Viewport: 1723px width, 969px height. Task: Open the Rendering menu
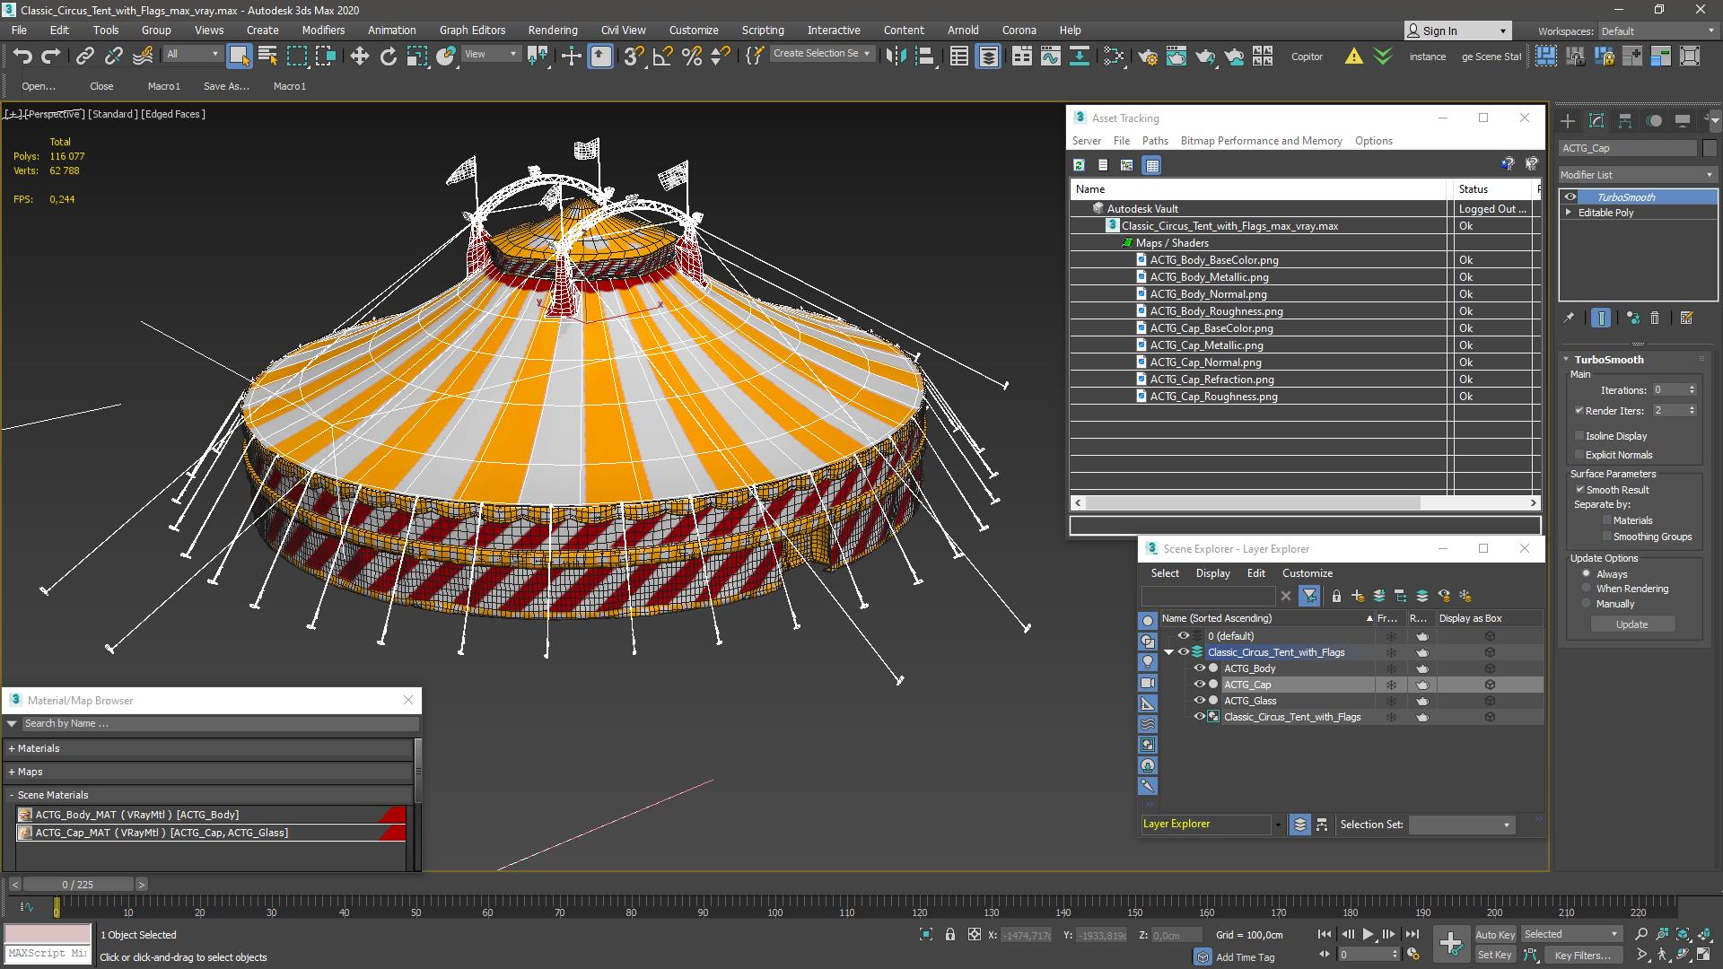(x=552, y=30)
